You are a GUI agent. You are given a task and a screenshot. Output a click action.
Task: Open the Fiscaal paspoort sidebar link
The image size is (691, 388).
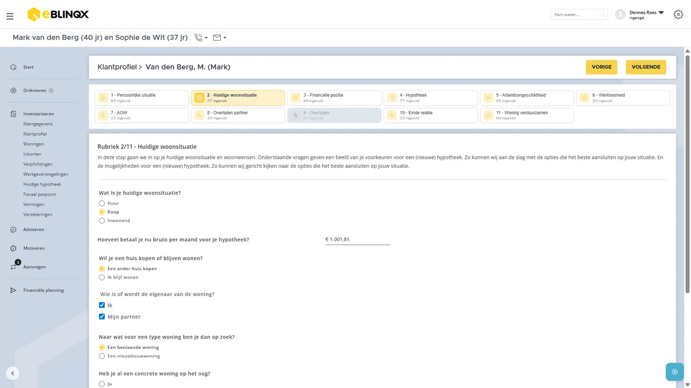[x=40, y=194]
